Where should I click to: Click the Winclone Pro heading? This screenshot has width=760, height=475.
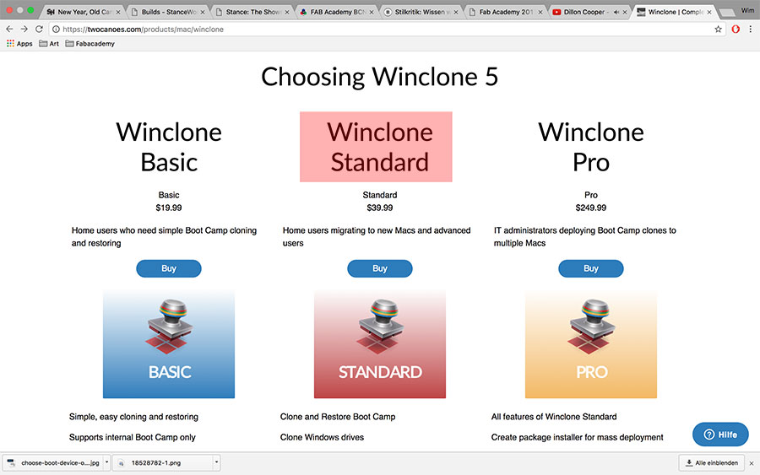coord(591,147)
